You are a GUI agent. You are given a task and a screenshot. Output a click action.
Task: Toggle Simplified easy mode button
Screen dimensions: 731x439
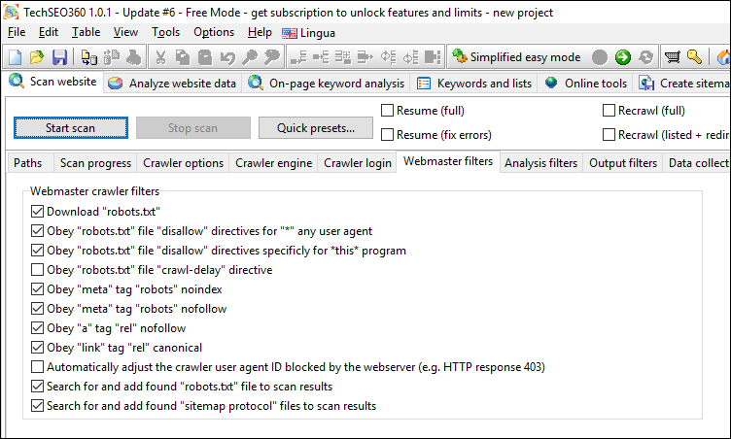(x=516, y=57)
